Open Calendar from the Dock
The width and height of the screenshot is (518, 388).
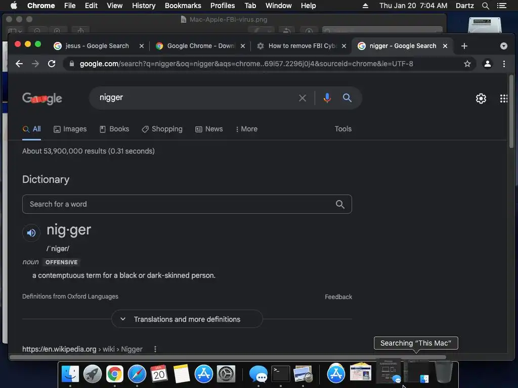click(159, 374)
